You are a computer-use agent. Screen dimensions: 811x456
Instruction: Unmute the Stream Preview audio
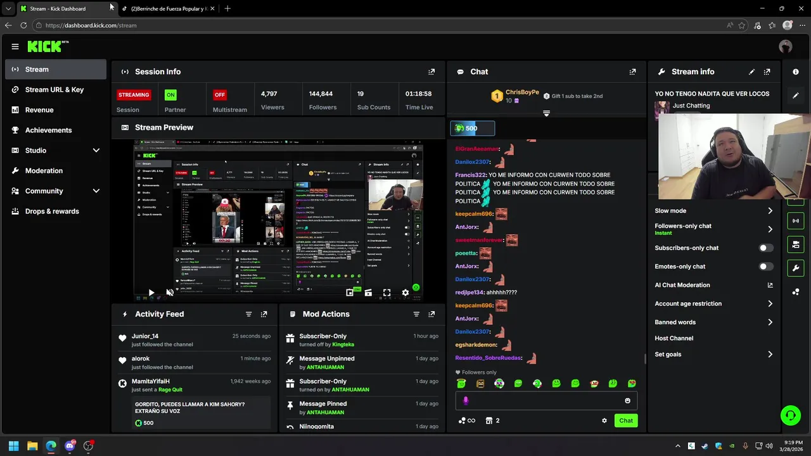click(x=170, y=293)
